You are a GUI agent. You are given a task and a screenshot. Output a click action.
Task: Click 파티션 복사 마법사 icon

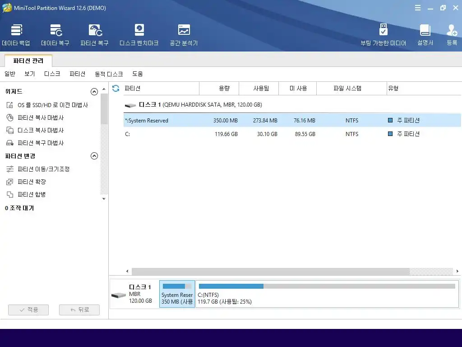tap(10, 118)
